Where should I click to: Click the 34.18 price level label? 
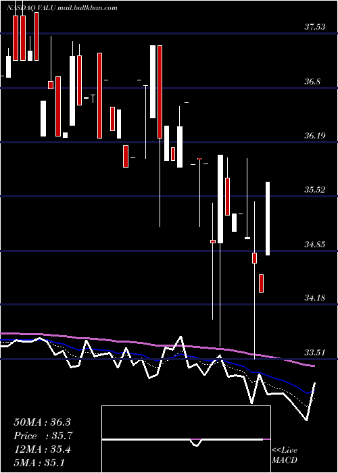point(314,298)
